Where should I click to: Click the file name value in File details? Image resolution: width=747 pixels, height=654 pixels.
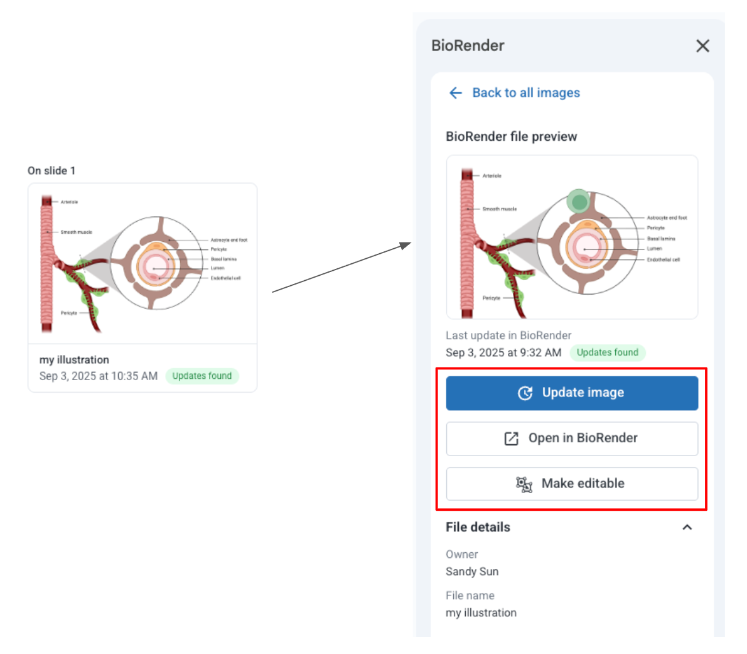click(x=481, y=613)
